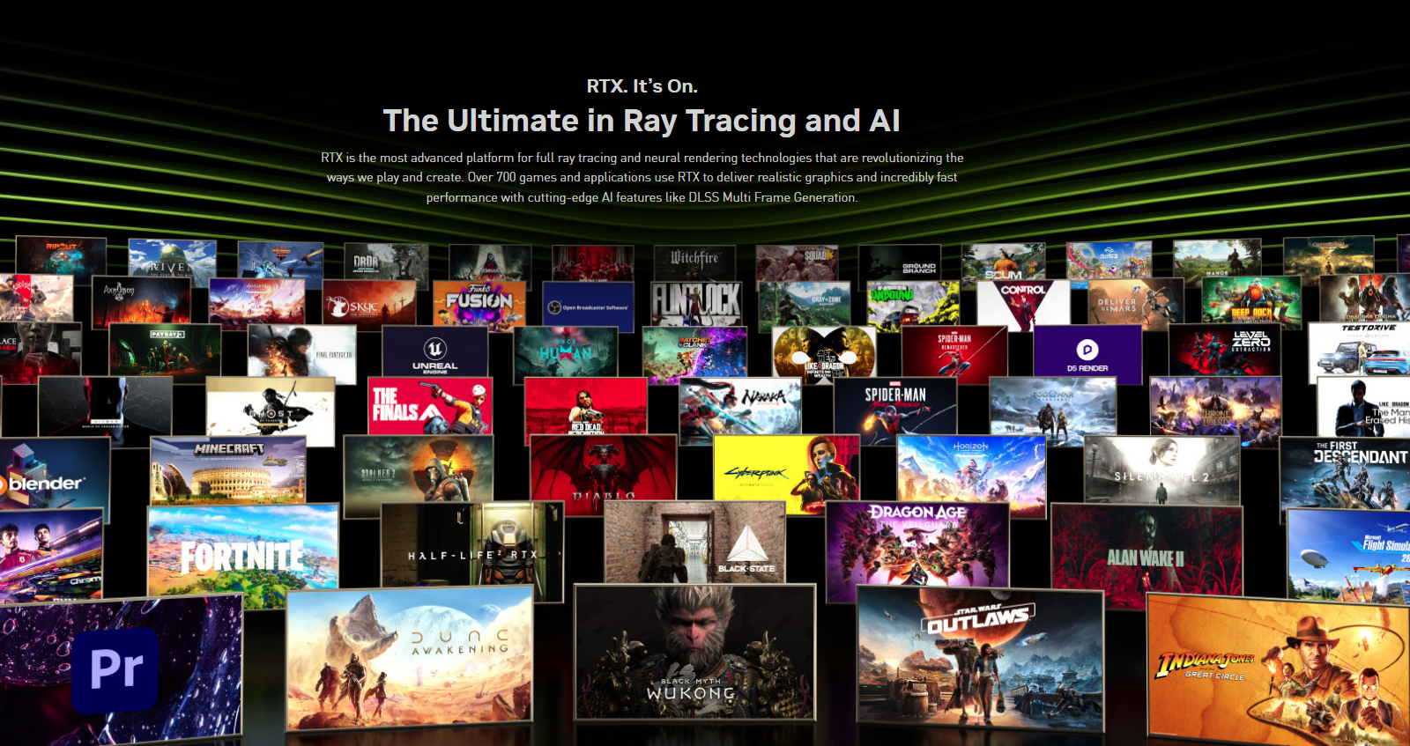
Task: Select the Control game tile
Action: (x=1022, y=304)
